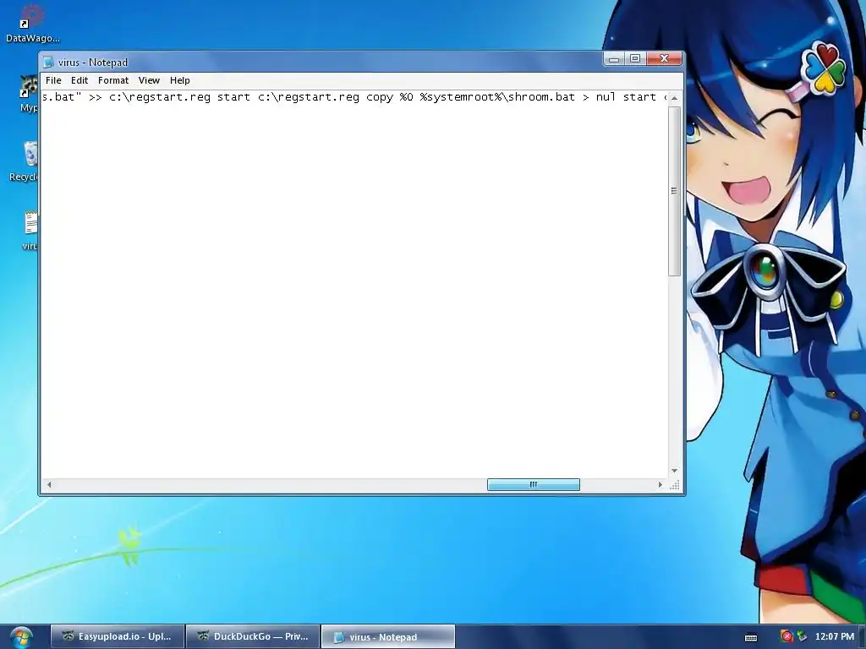Open the File menu in Notepad

pyautogui.click(x=53, y=80)
